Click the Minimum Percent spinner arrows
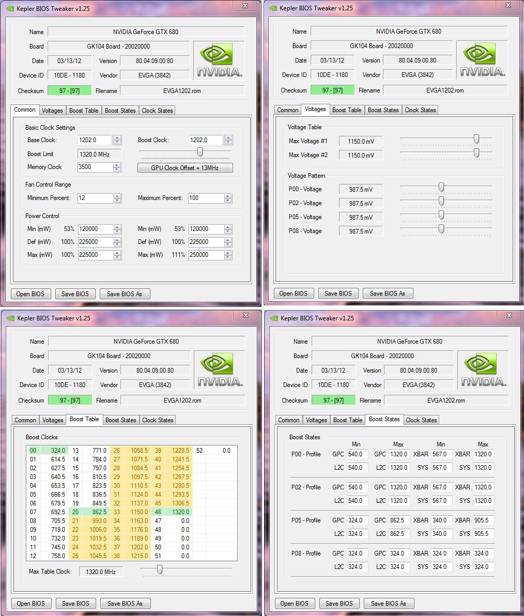The height and width of the screenshot is (616, 524). click(117, 198)
